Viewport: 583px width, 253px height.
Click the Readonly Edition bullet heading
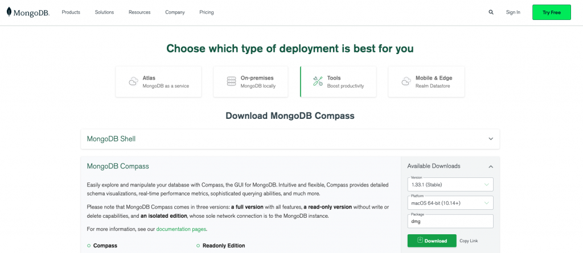click(x=224, y=246)
